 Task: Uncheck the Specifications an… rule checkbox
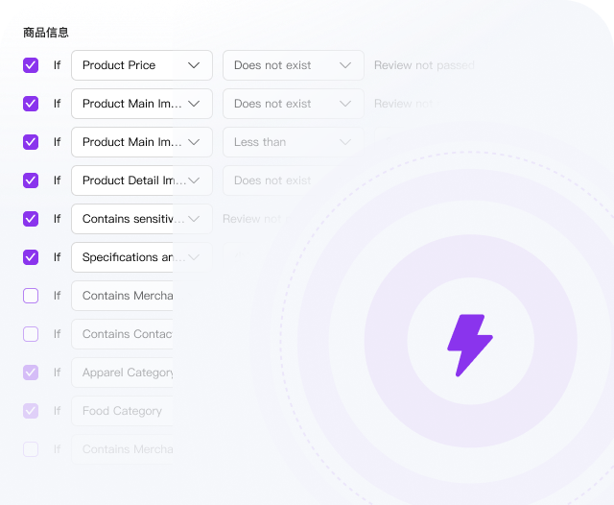31,257
